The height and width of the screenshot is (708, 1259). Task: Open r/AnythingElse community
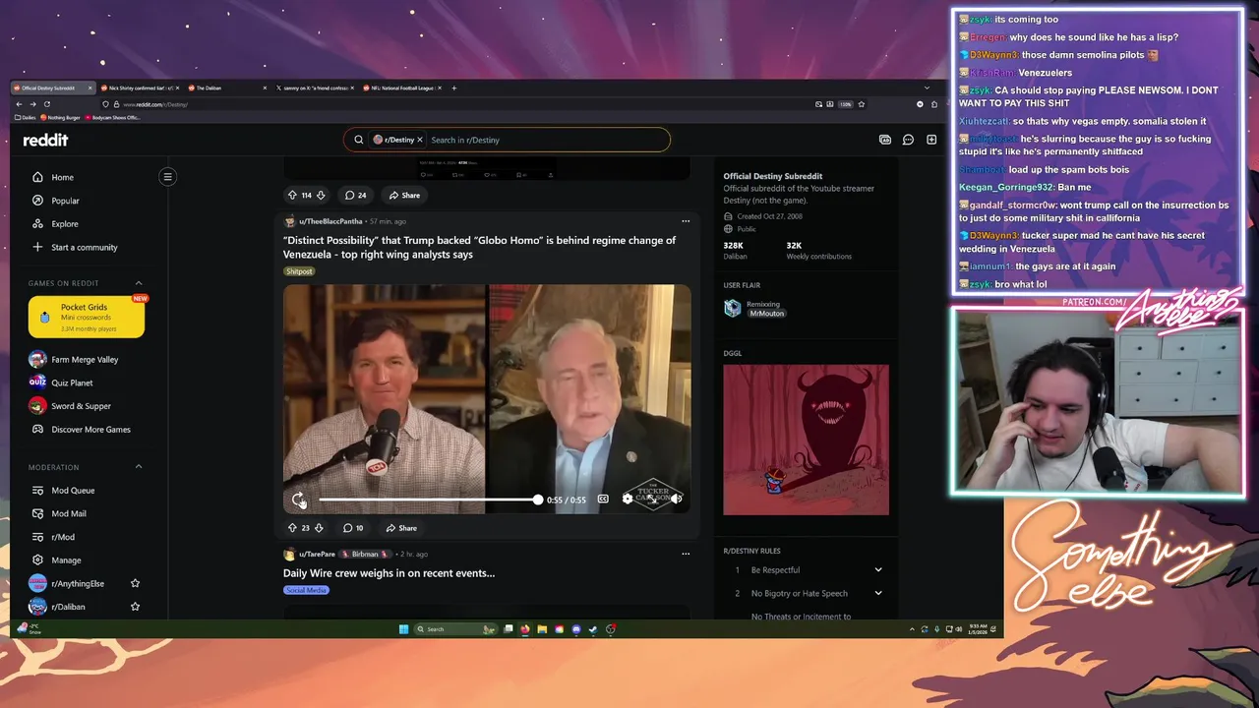[x=77, y=584]
